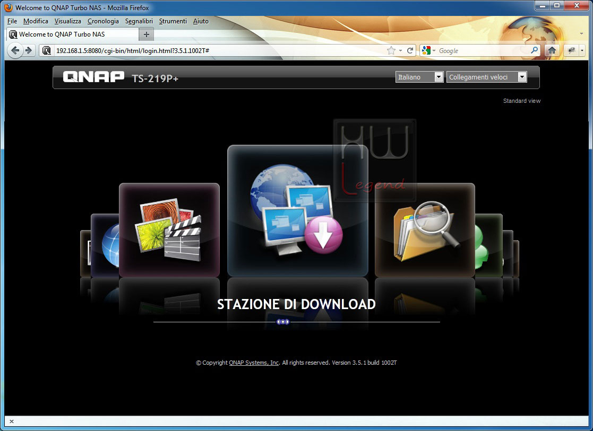The height and width of the screenshot is (431, 593).
Task: Bookmark this page with the star icon
Action: (391, 50)
